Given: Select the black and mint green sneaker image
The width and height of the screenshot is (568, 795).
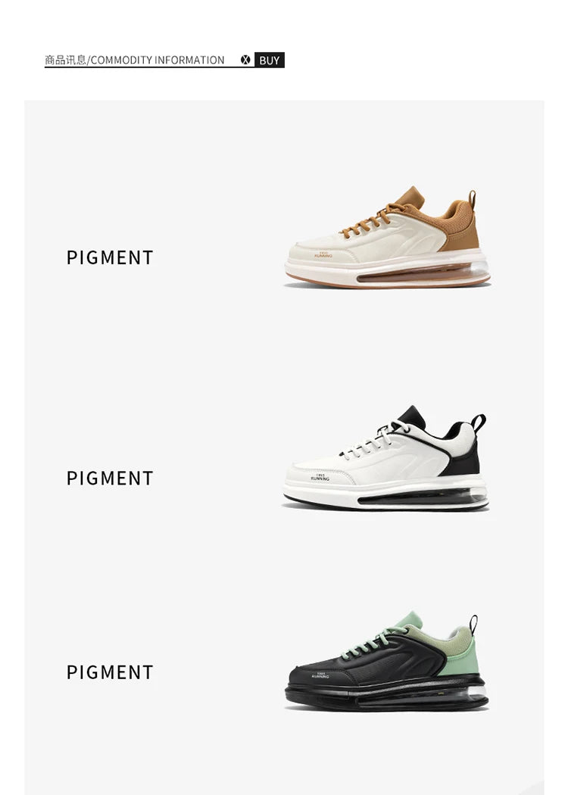Looking at the screenshot, I should [x=386, y=661].
